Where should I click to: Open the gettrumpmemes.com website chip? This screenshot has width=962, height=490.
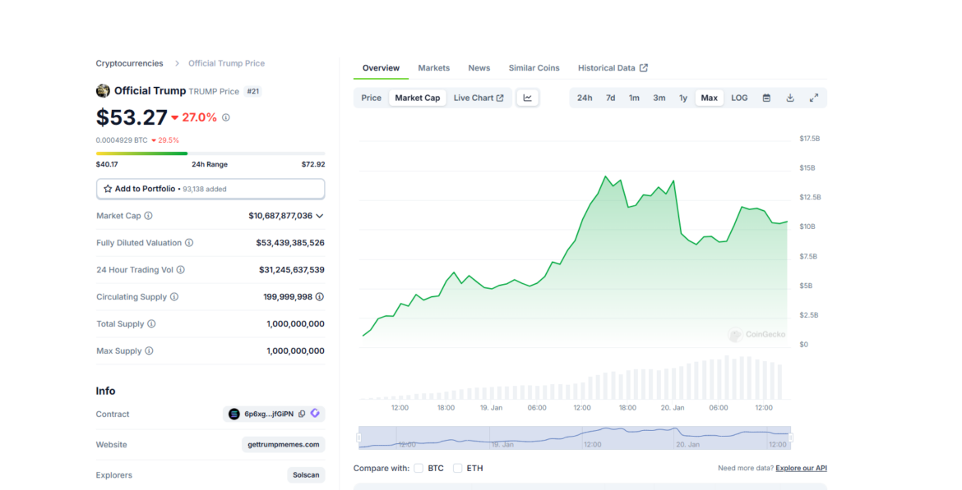pyautogui.click(x=283, y=445)
